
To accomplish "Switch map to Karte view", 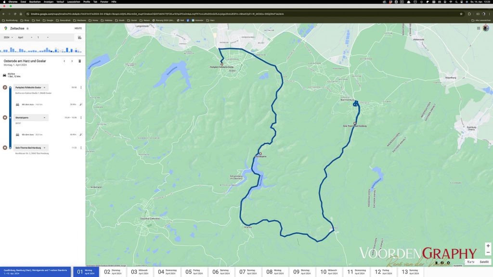I will click(471, 262).
